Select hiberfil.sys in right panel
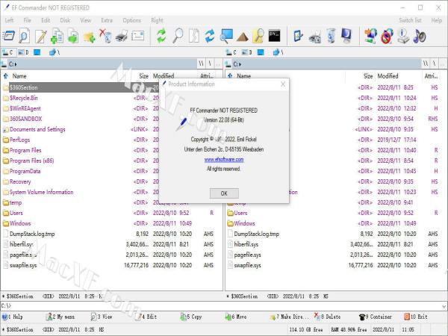The image size is (448, 336). click(x=246, y=244)
